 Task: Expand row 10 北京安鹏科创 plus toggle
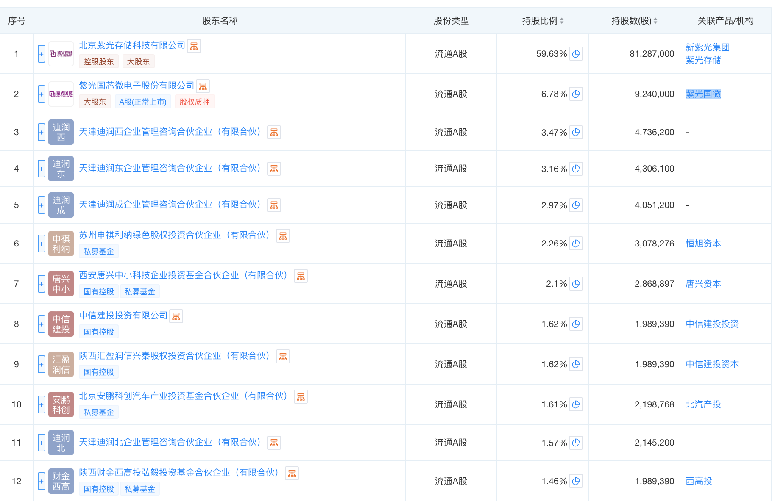click(42, 404)
